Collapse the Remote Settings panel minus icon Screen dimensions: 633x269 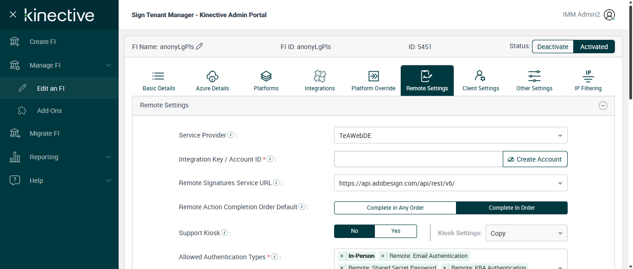coord(603,106)
